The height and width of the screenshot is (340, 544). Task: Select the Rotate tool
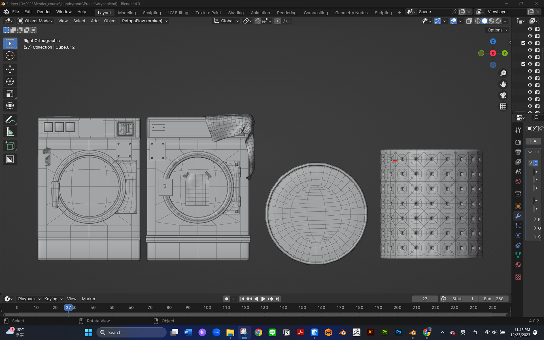point(10,82)
